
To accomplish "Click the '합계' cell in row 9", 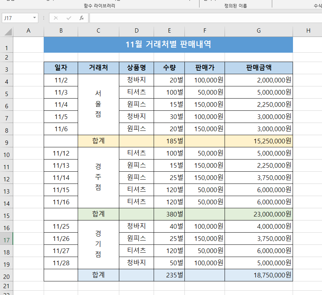I will pos(98,141).
